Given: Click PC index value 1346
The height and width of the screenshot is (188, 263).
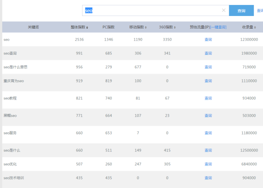Looking at the screenshot, I should pos(108,40).
